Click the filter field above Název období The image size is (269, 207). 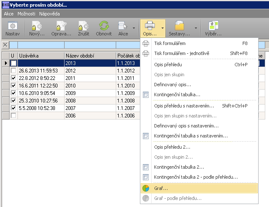[x=90, y=45]
